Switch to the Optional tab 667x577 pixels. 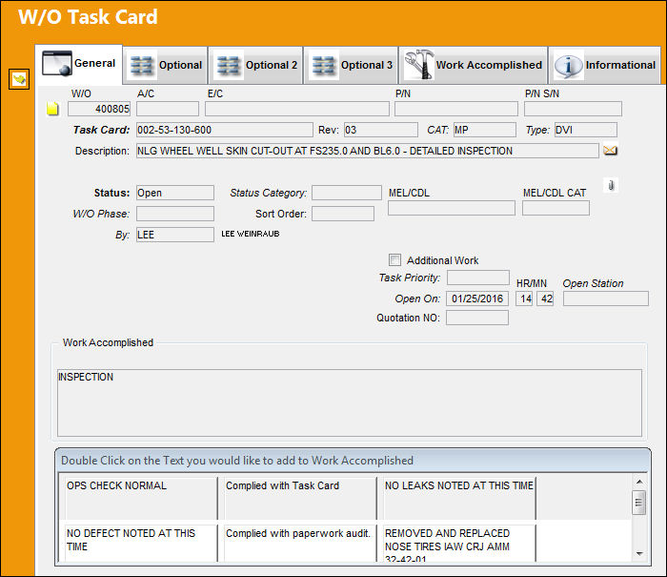[166, 65]
